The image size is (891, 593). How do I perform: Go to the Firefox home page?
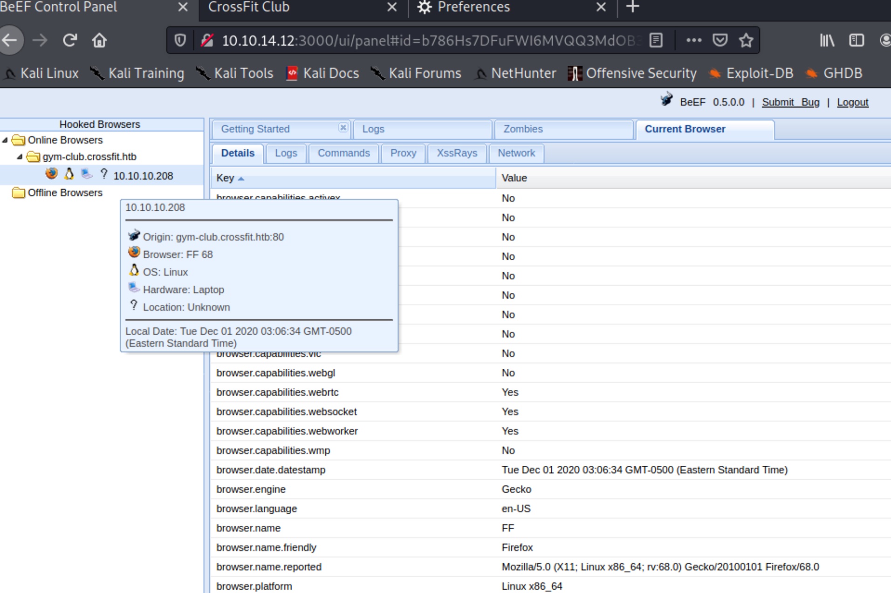(99, 41)
